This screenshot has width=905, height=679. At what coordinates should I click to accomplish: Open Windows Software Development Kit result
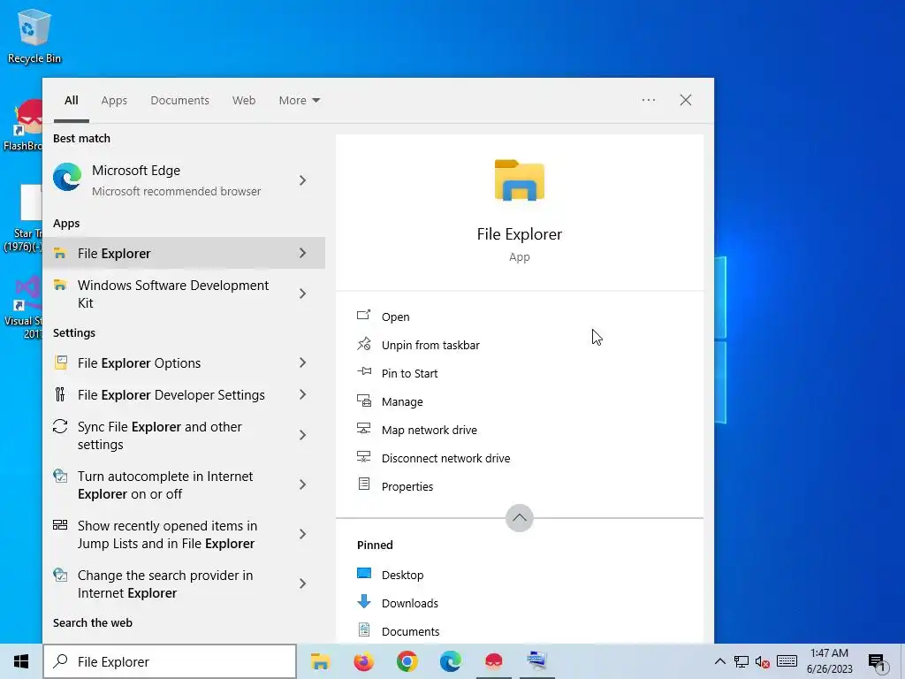tap(184, 294)
